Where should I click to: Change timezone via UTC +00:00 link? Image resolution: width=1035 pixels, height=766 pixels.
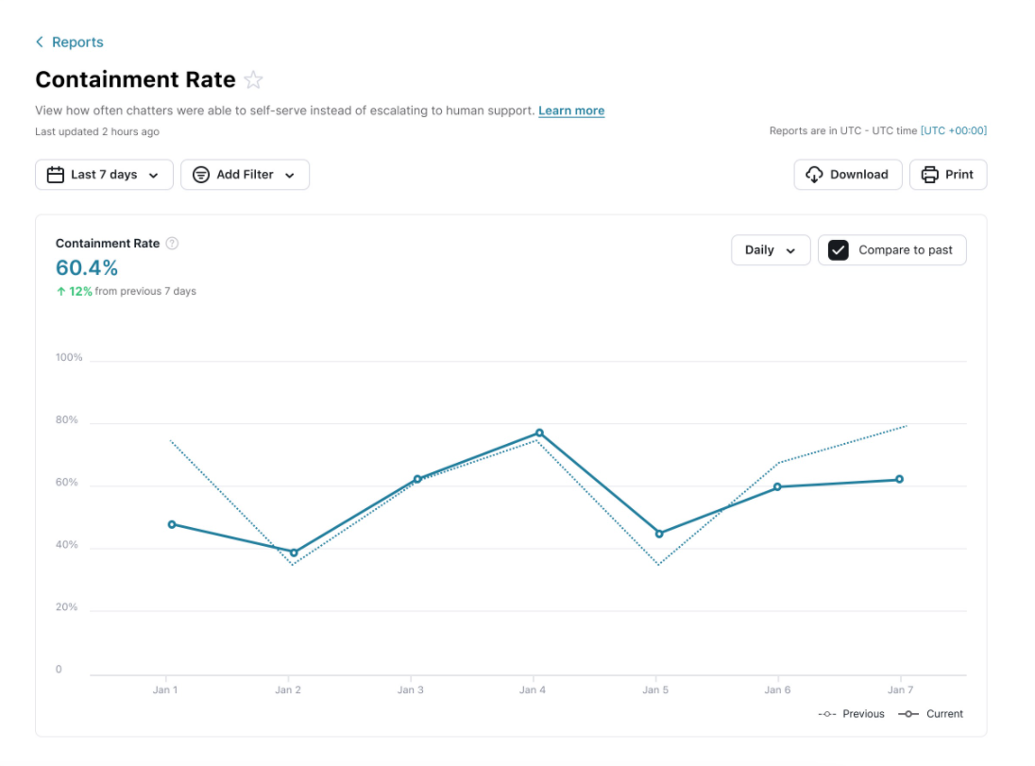click(x=954, y=131)
